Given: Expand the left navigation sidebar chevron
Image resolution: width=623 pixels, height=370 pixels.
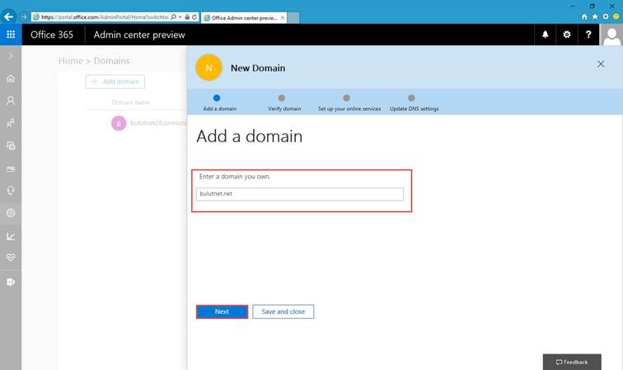Looking at the screenshot, I should point(11,56).
